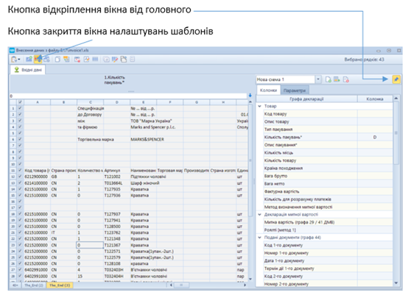Click the blue down arrow above the grid

[250, 96]
